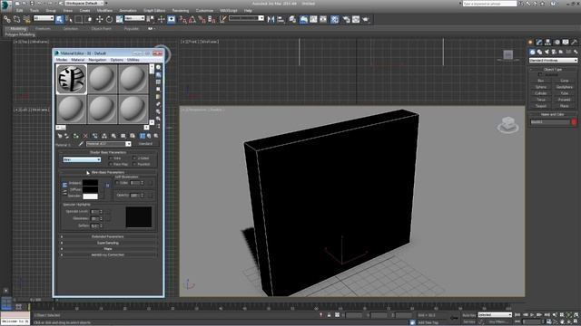Select the Lights create category icon

pos(547,52)
